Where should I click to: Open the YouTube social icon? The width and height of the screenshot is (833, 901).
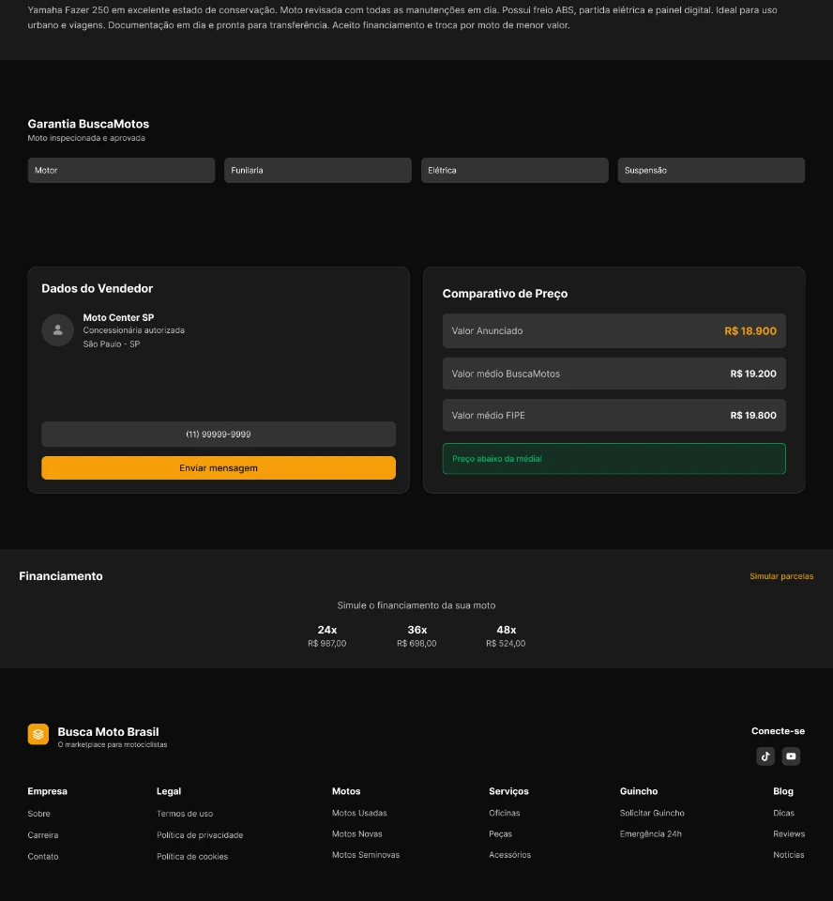coord(791,756)
